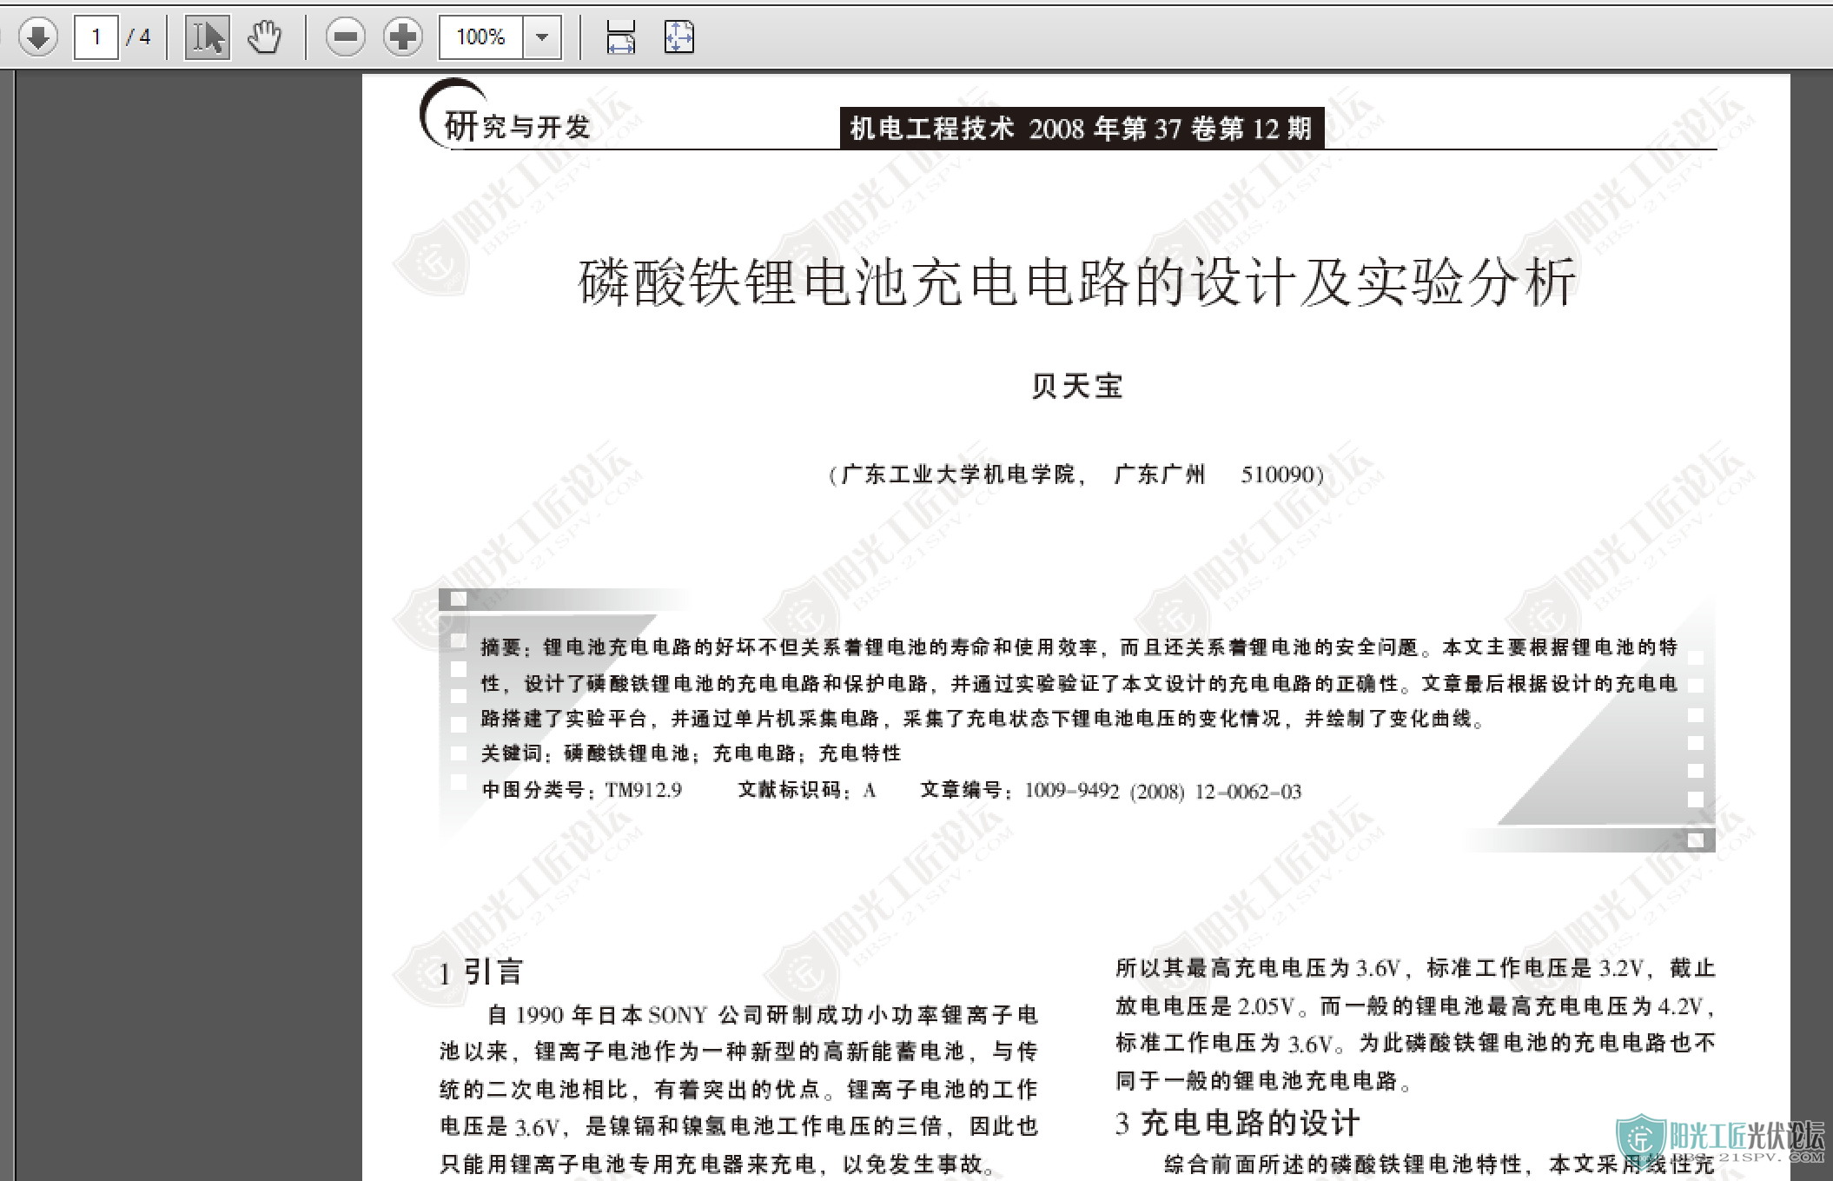Click the abstract line starting 摘要
Screen dimensions: 1833x1181
click(x=1079, y=647)
